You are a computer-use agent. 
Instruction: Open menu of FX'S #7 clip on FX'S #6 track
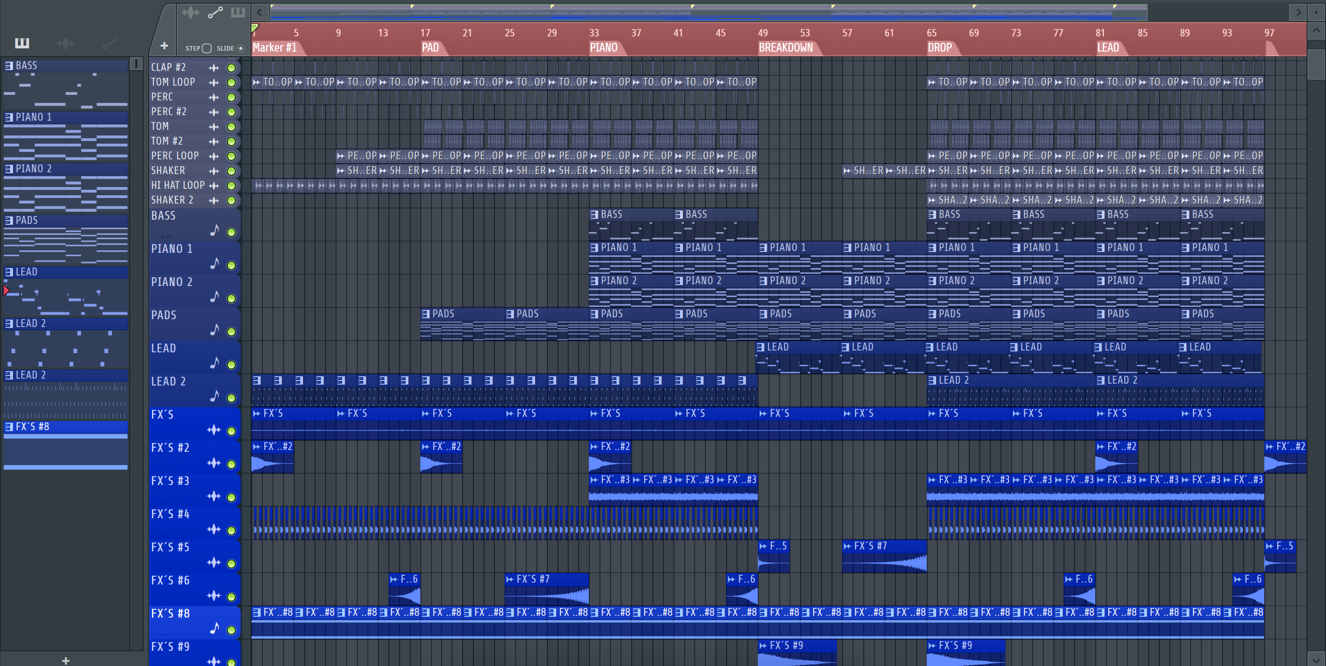[x=510, y=579]
